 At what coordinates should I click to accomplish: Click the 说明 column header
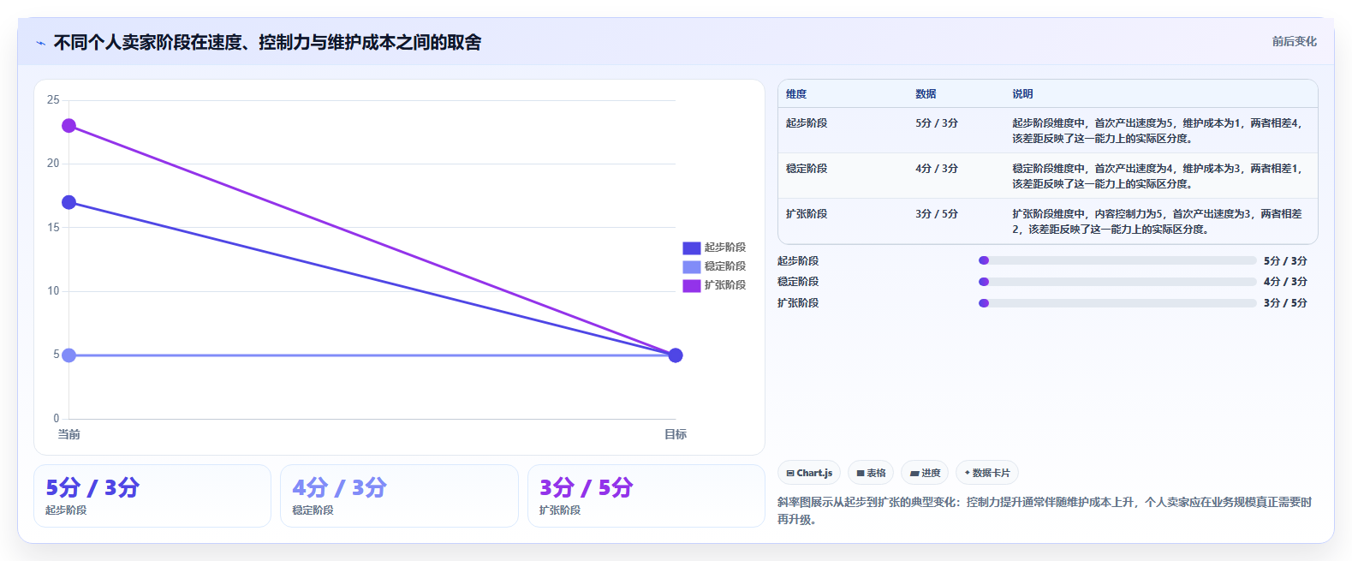[x=1022, y=94]
